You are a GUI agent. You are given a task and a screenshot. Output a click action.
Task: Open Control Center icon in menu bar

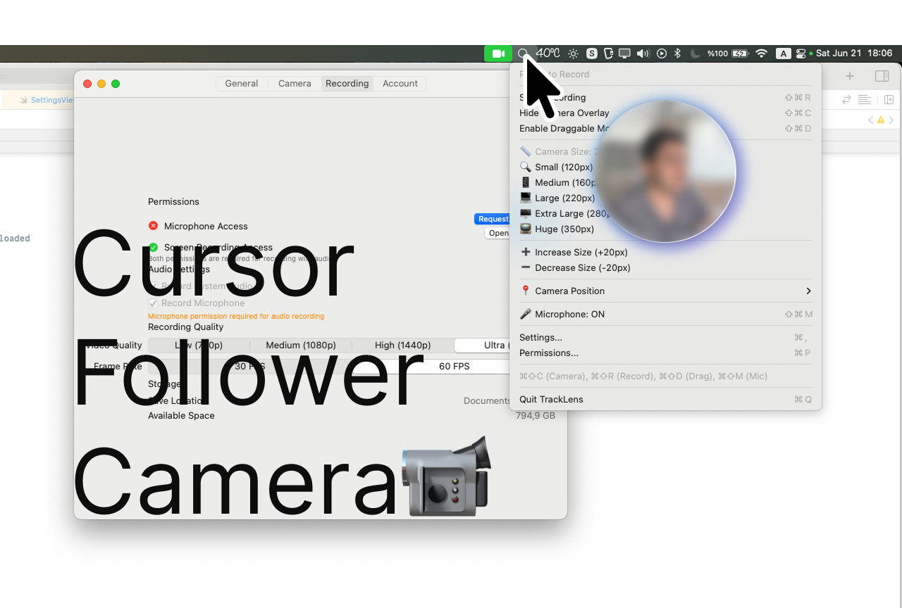[801, 53]
